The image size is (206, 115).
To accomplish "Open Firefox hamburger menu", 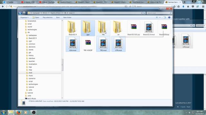I will point(203,6).
